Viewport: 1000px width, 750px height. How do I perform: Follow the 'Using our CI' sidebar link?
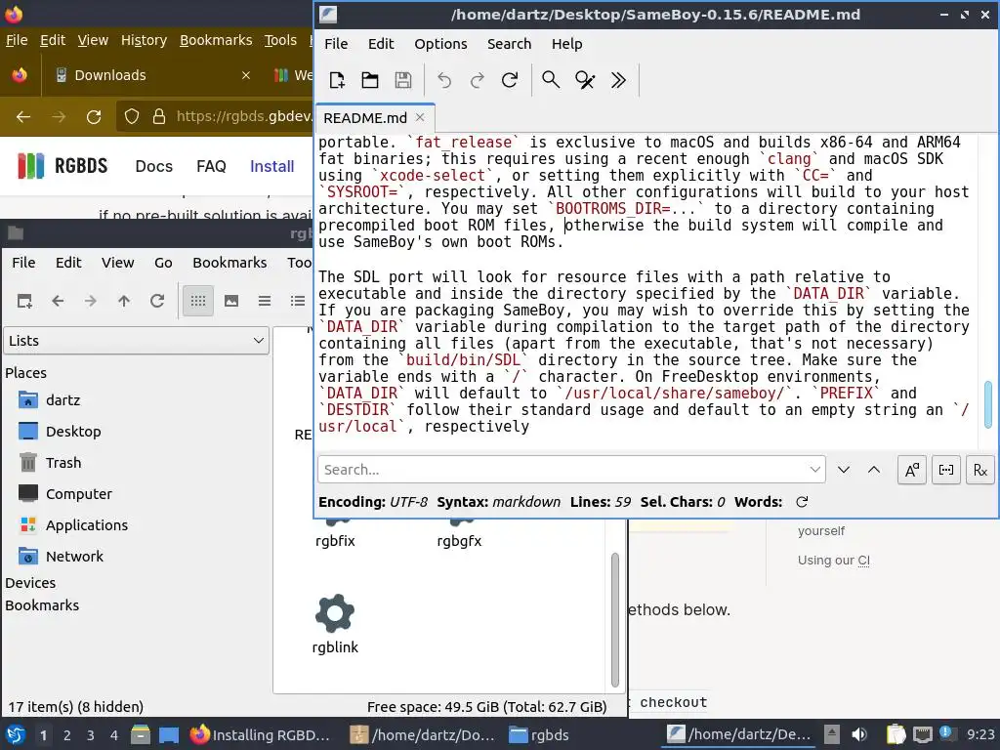click(x=834, y=560)
